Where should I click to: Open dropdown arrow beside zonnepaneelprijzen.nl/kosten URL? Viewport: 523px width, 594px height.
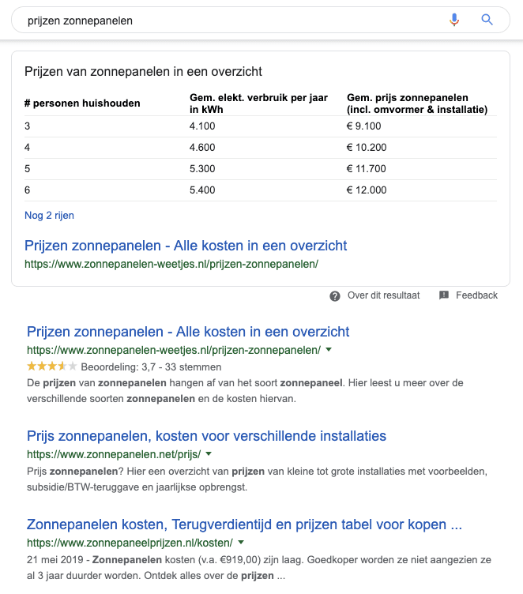241,543
